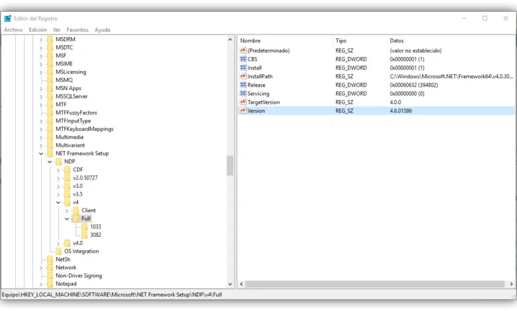Expand the CDF key
This screenshot has height=311, width=517.
click(x=58, y=170)
